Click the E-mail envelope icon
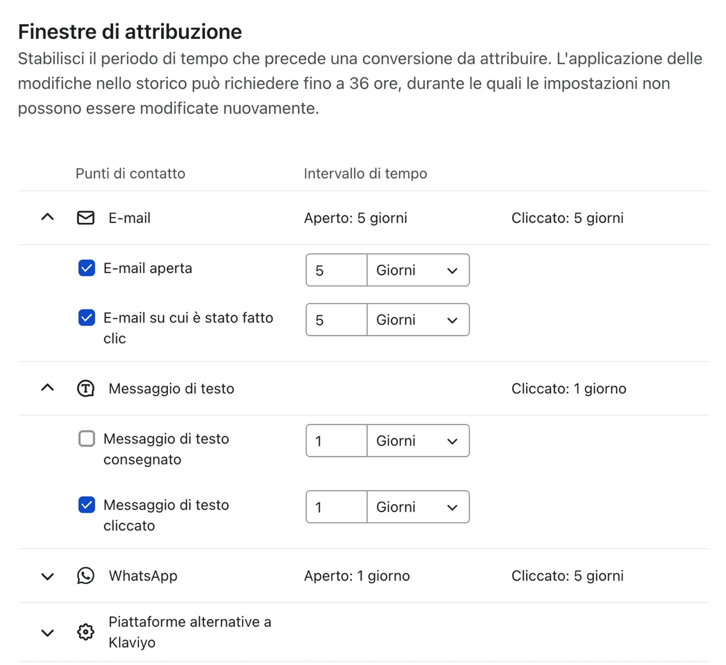 tap(86, 218)
